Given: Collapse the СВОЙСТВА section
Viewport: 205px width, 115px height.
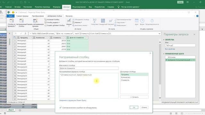Looking at the screenshot, I should pos(164,40).
